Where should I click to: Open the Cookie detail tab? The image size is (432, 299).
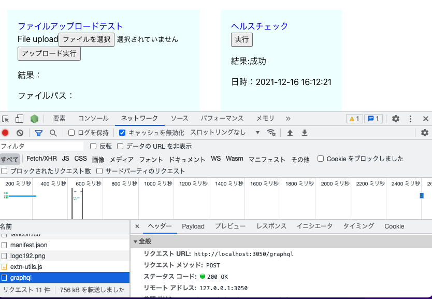(394, 226)
